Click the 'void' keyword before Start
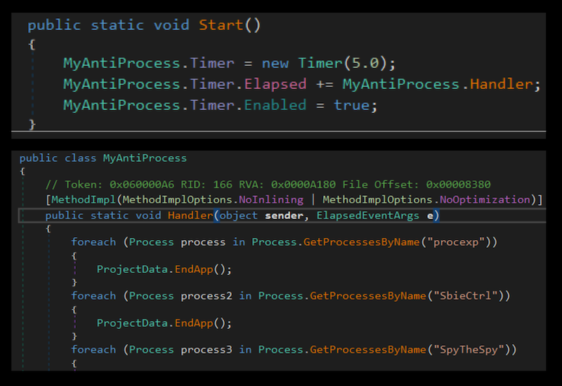Viewport: 562px width, 386px height. (171, 25)
